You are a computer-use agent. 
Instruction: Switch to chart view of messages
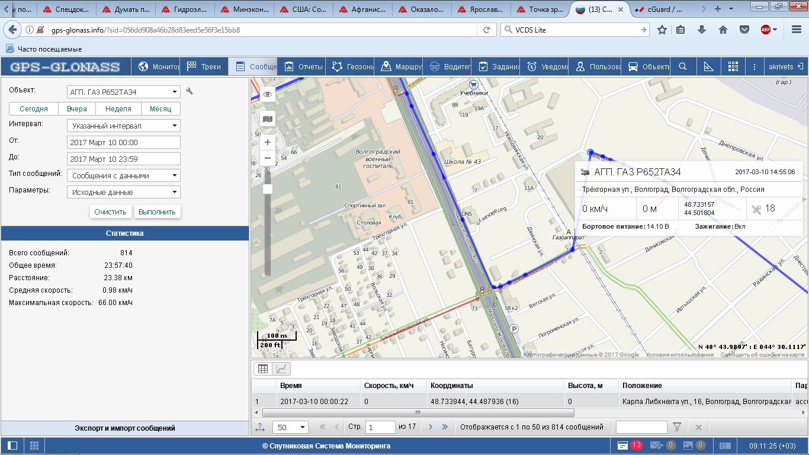[x=282, y=369]
